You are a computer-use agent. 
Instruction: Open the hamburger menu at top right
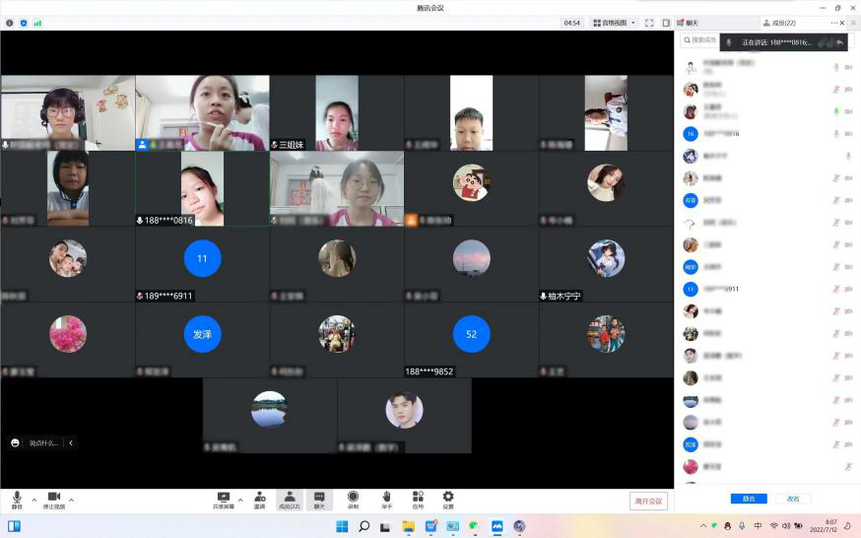854,23
